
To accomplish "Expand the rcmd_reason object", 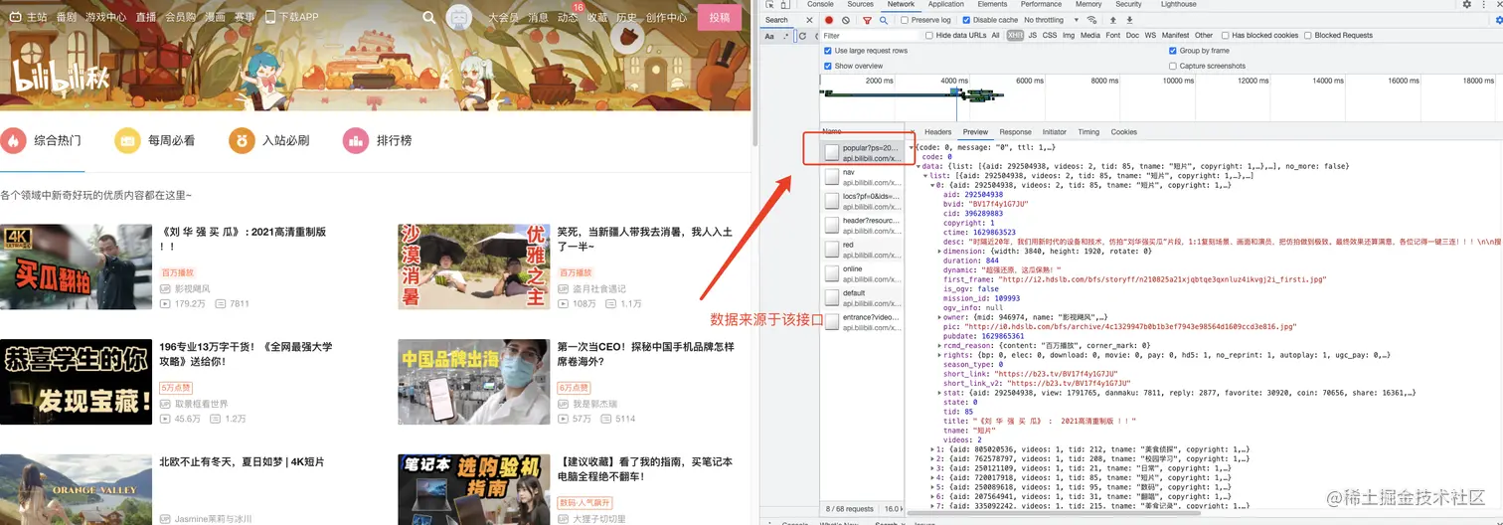I will [x=939, y=345].
